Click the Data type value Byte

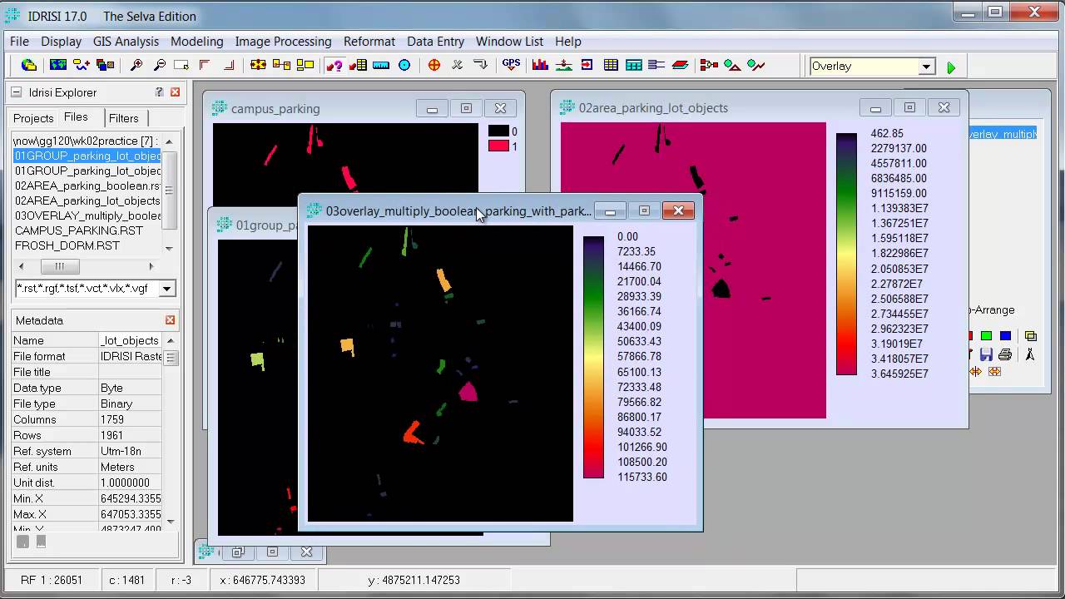[130, 388]
